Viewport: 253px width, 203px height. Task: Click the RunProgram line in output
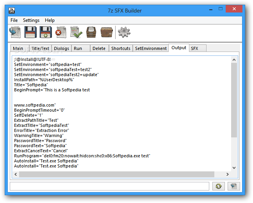pos(82,156)
